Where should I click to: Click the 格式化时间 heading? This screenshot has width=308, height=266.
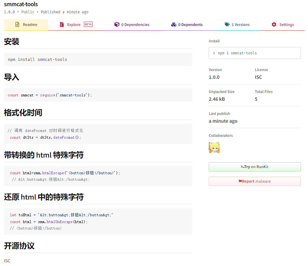(x=23, y=113)
